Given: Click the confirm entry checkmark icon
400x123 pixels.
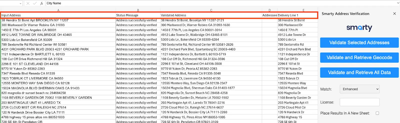Looking at the screenshot, I should pyautogui.click(x=35, y=3).
